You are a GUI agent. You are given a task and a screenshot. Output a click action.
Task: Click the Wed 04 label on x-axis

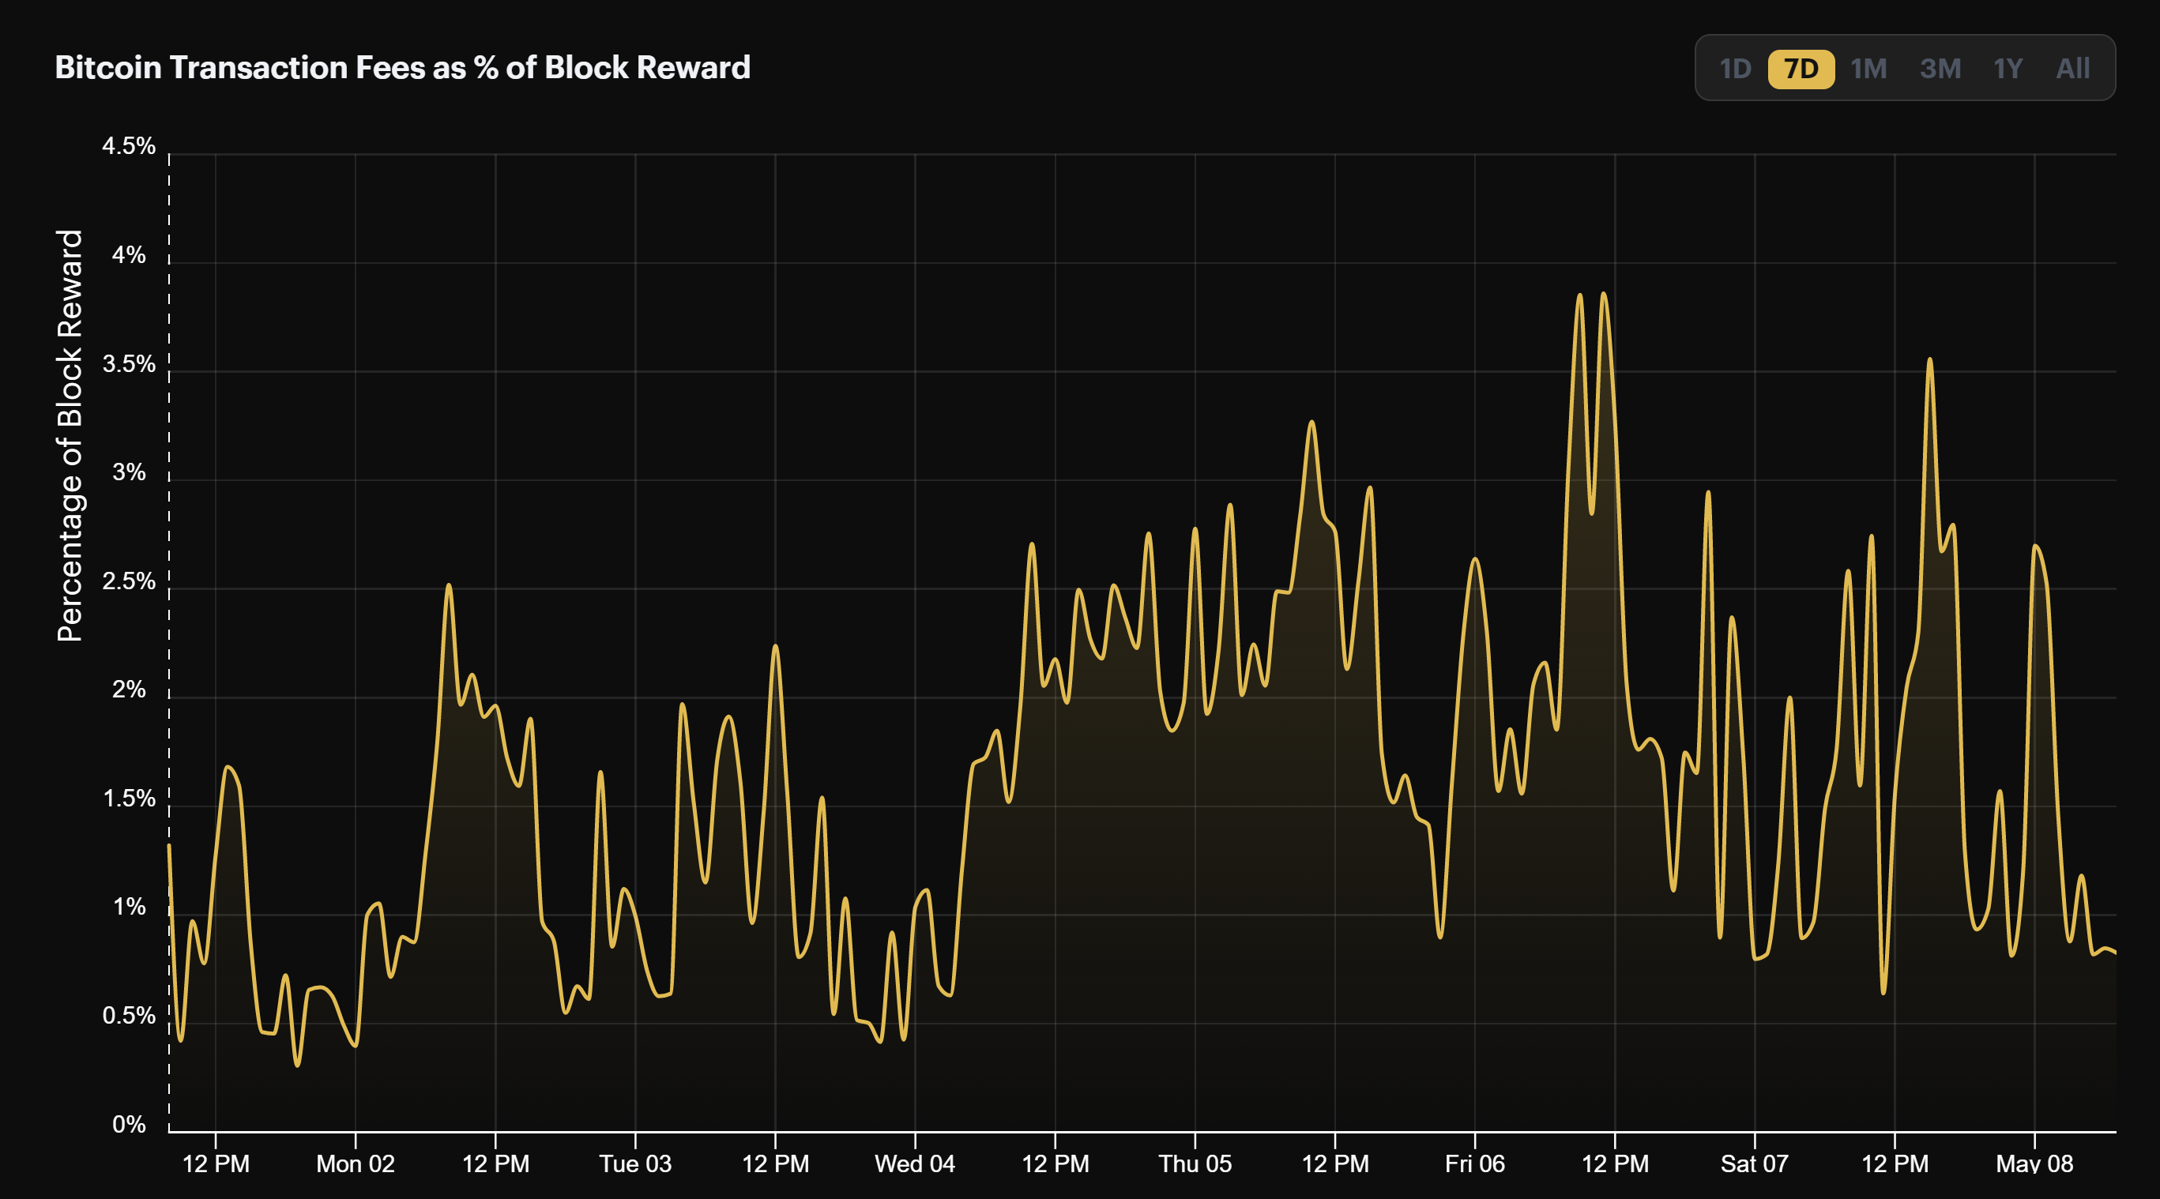click(x=915, y=1163)
